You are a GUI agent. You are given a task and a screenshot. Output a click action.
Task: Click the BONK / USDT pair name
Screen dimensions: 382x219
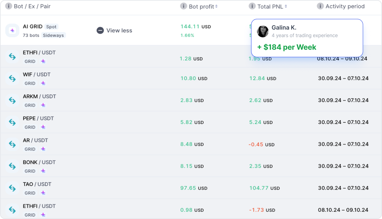click(x=39, y=162)
